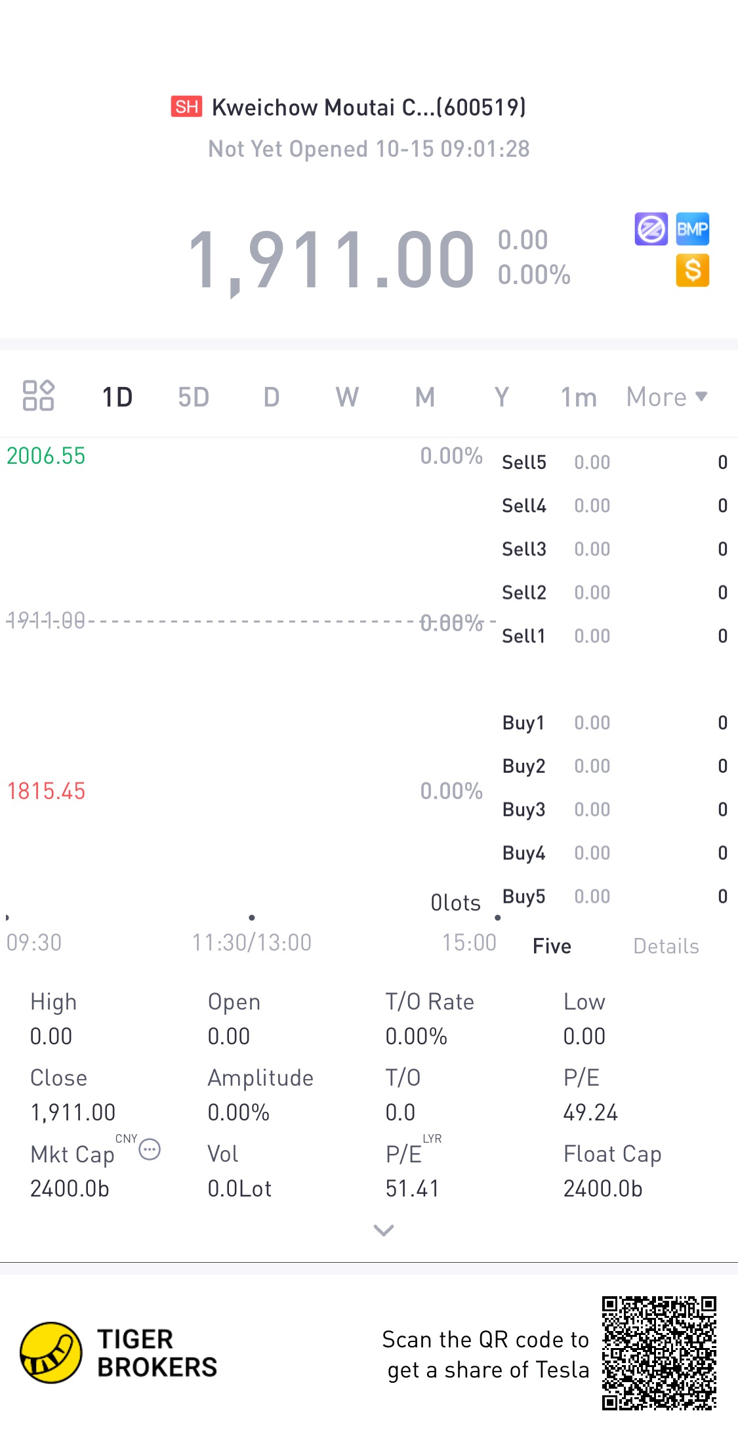Tap the 1,911.00 current price
Screen dimensions: 738x1432
pos(331,259)
